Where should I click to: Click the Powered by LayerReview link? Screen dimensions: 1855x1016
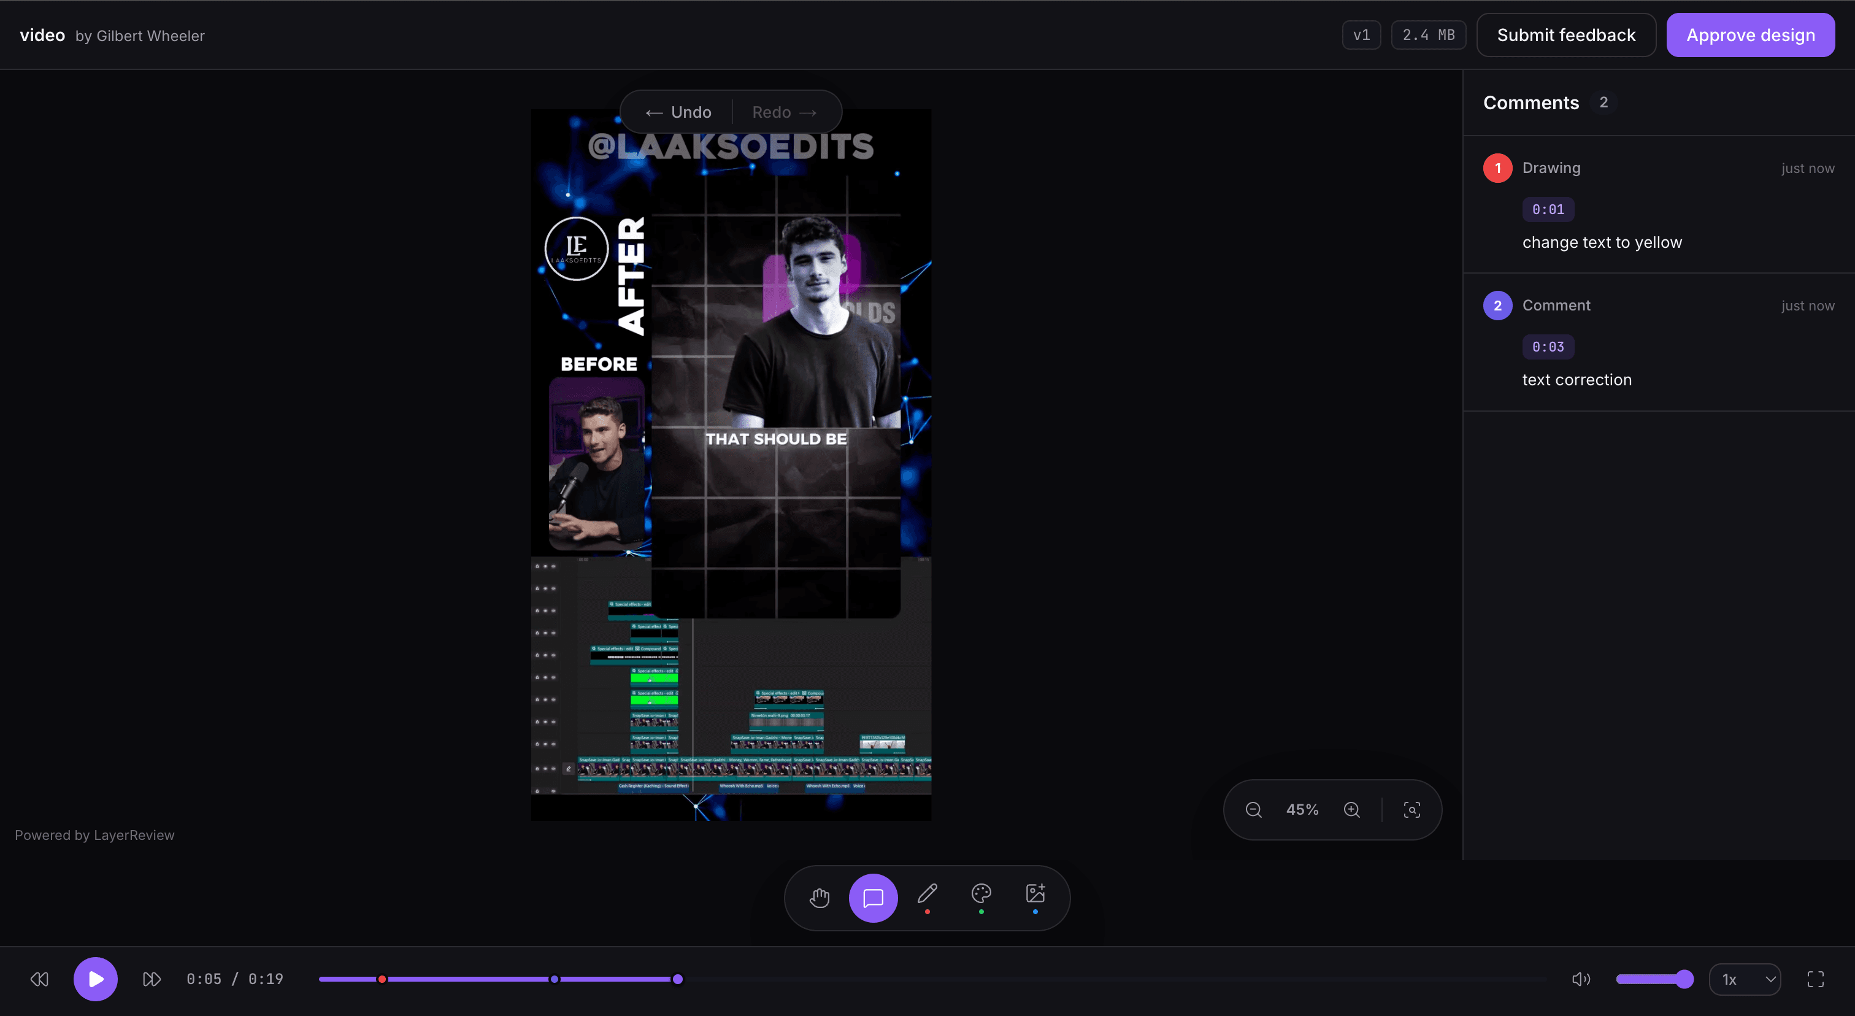(94, 835)
